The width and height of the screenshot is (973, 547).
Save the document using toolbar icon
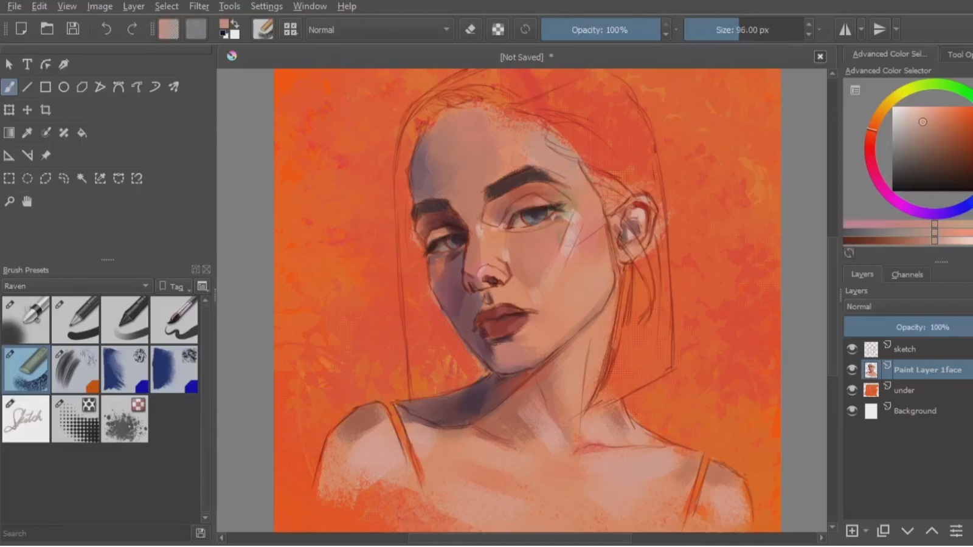(x=73, y=29)
